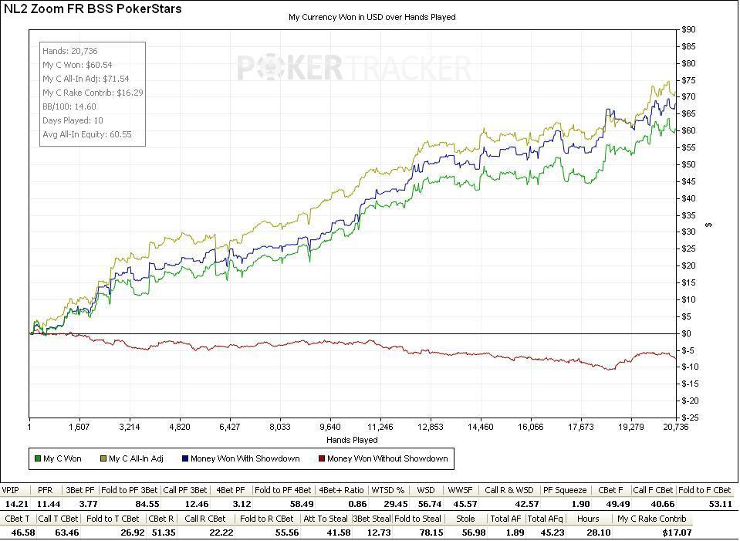Click the rake contribution value $17.07

point(677,532)
